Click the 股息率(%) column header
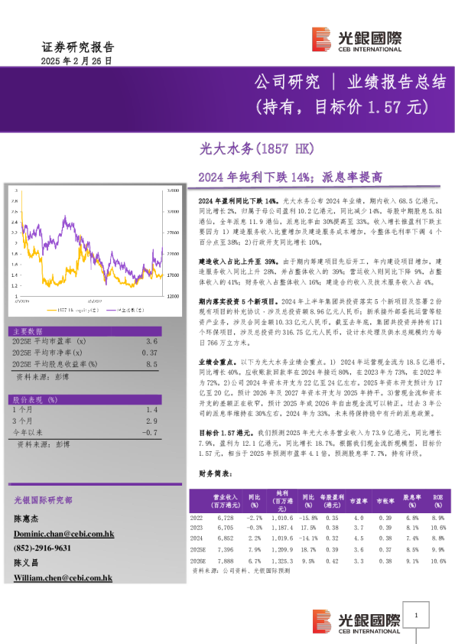 412,501
